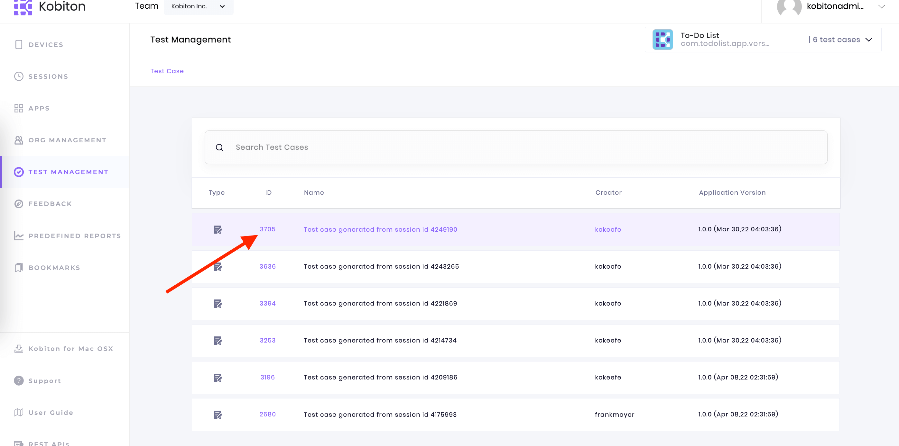Click the Name column header
899x446 pixels.
tap(314, 193)
